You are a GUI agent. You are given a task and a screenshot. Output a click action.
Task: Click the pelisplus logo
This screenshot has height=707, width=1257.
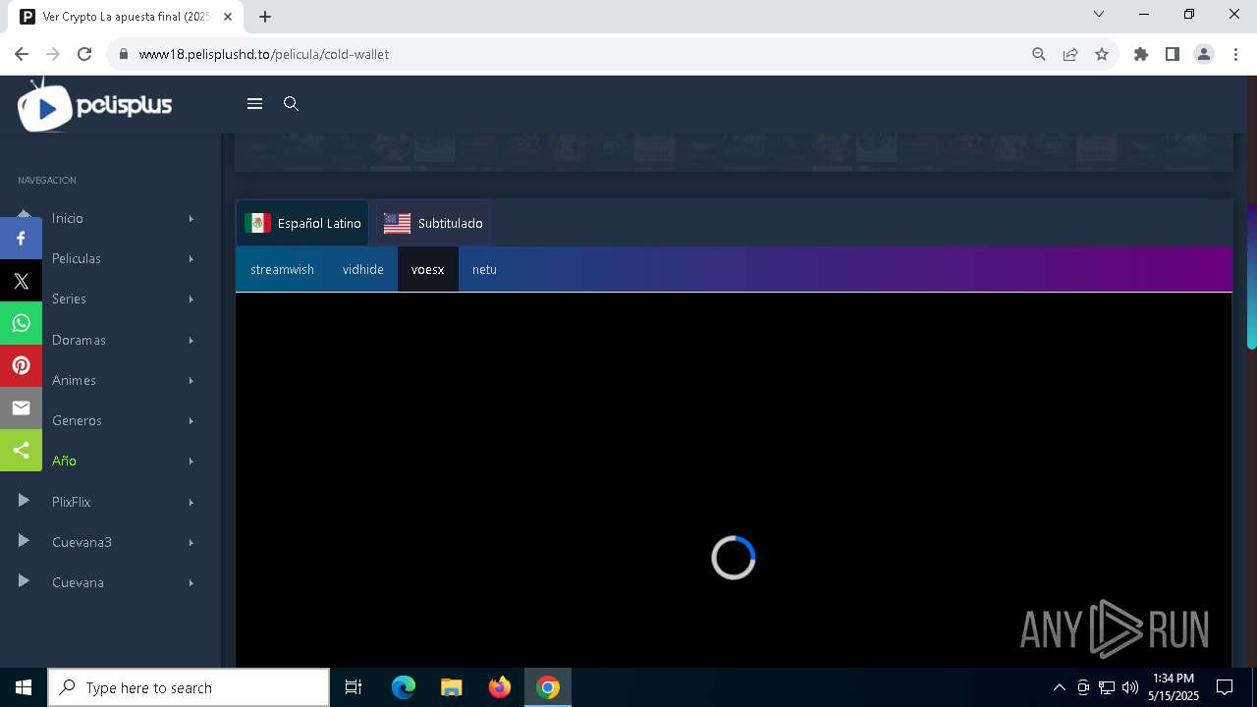tap(95, 104)
